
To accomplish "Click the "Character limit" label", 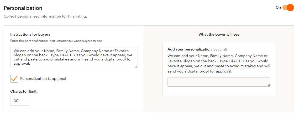I will (x=23, y=91).
